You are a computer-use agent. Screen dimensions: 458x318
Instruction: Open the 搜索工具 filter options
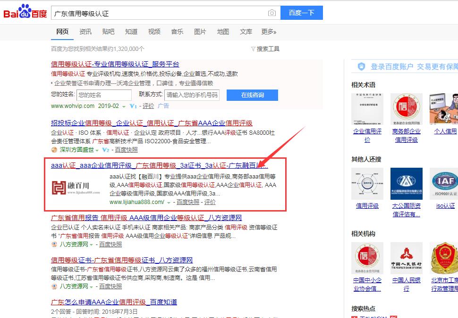click(x=265, y=49)
